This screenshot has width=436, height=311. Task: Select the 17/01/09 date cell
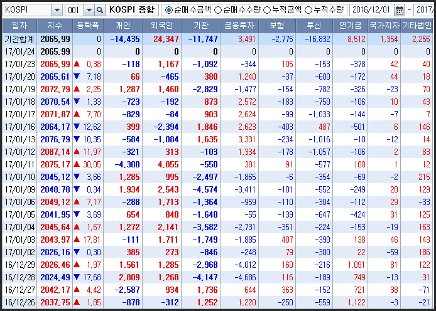[19, 189]
